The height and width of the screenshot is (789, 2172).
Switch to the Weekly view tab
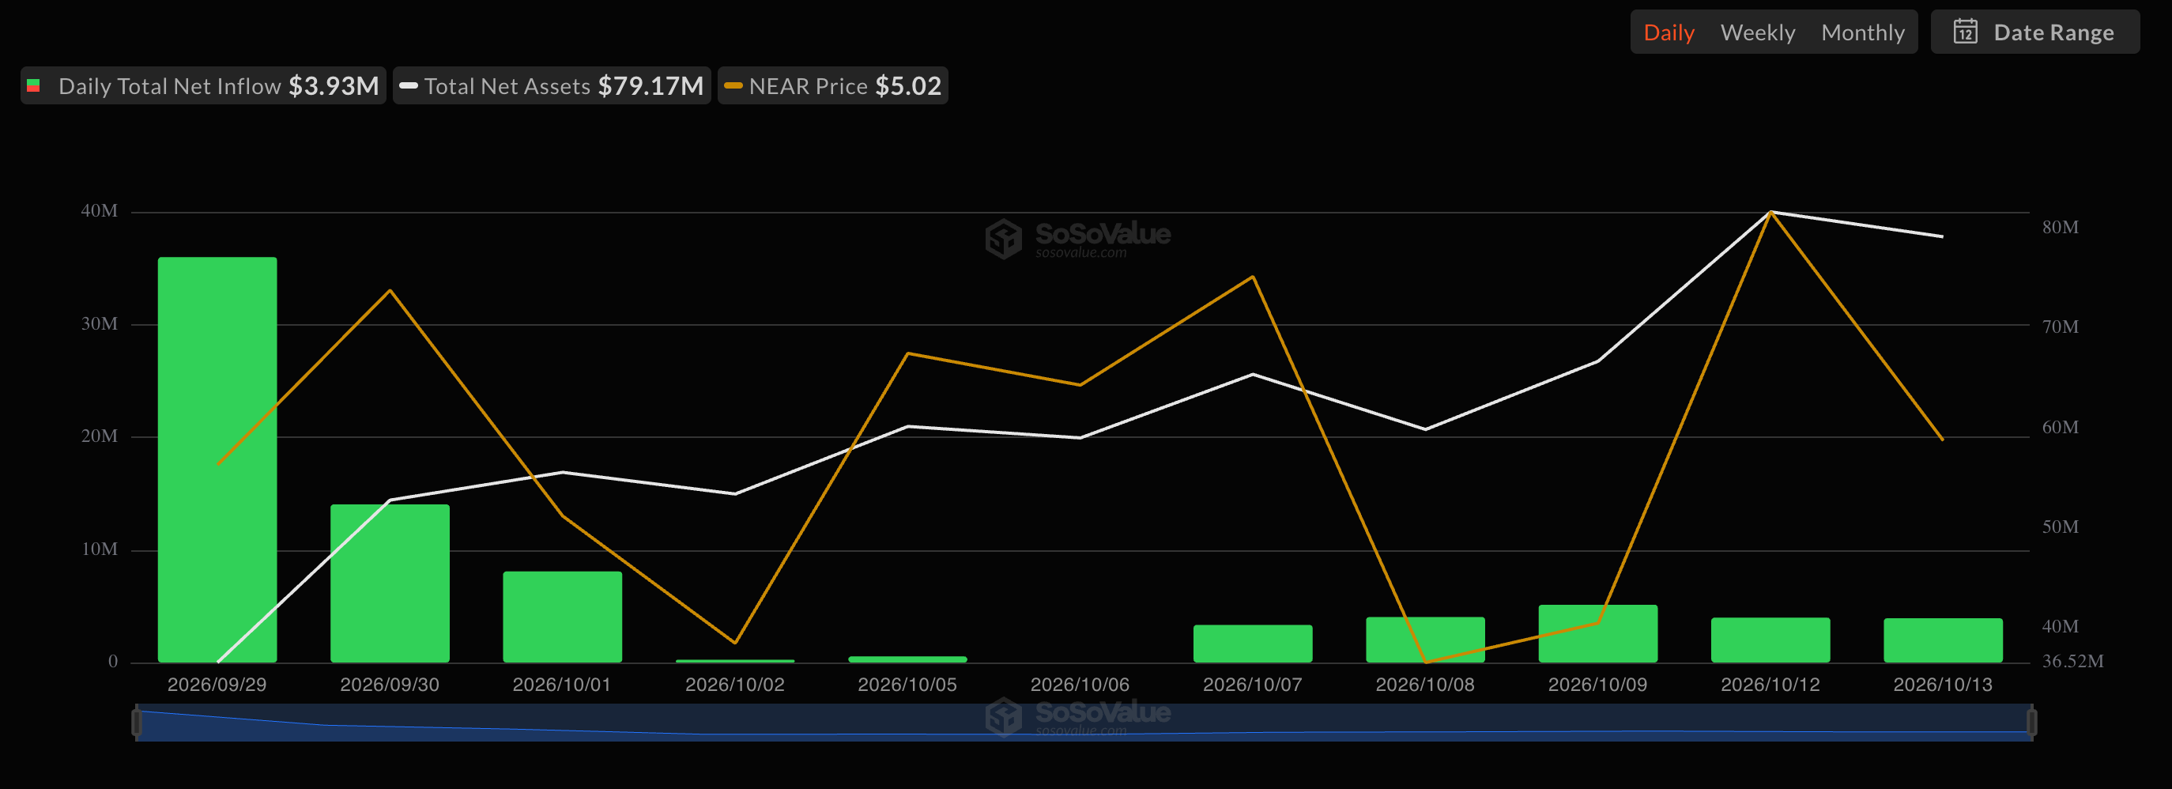(1757, 32)
